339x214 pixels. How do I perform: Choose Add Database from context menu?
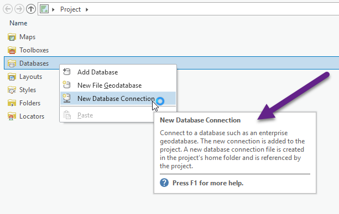118,72
